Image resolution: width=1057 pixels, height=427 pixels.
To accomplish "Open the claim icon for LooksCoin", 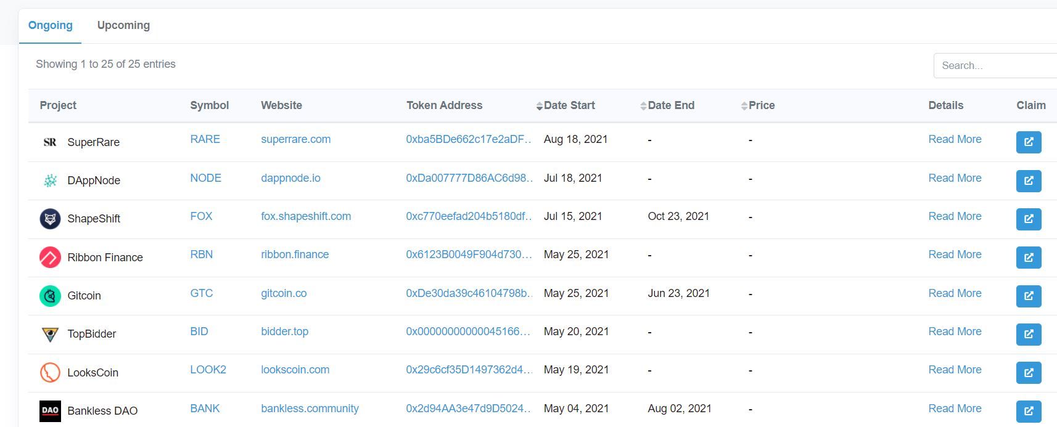I will pos(1029,372).
